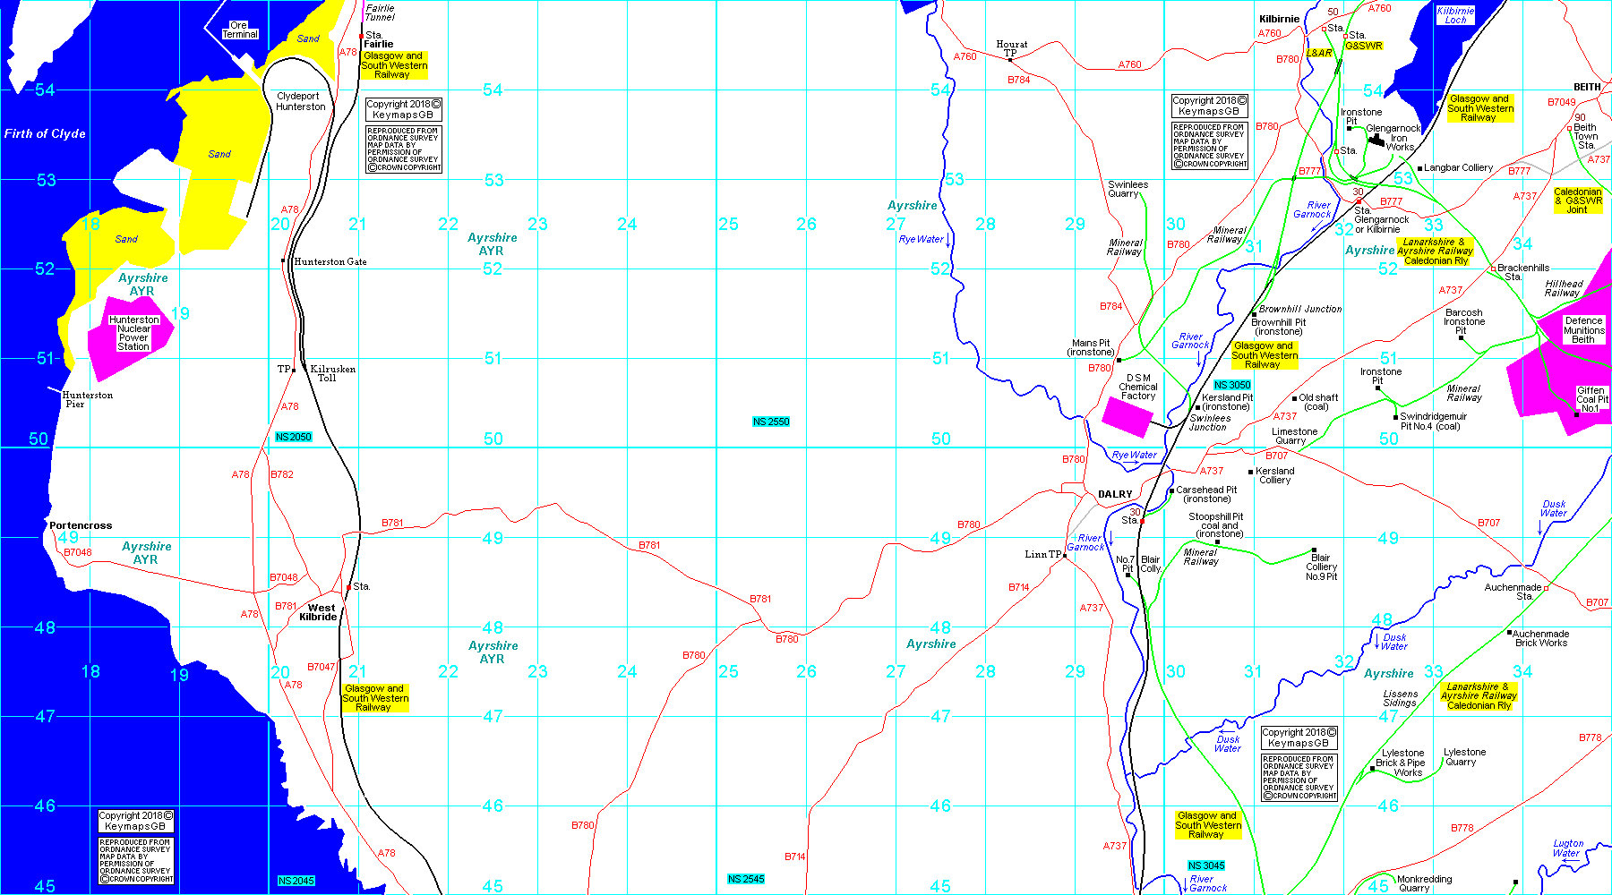
Task: Click the NS 2050 grid reference label
Action: pos(294,437)
